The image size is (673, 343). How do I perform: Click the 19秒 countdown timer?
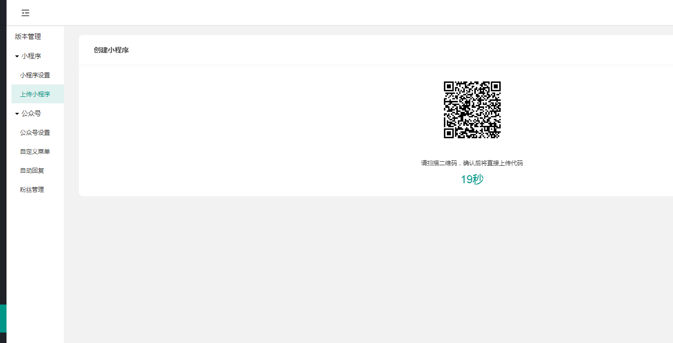click(472, 180)
